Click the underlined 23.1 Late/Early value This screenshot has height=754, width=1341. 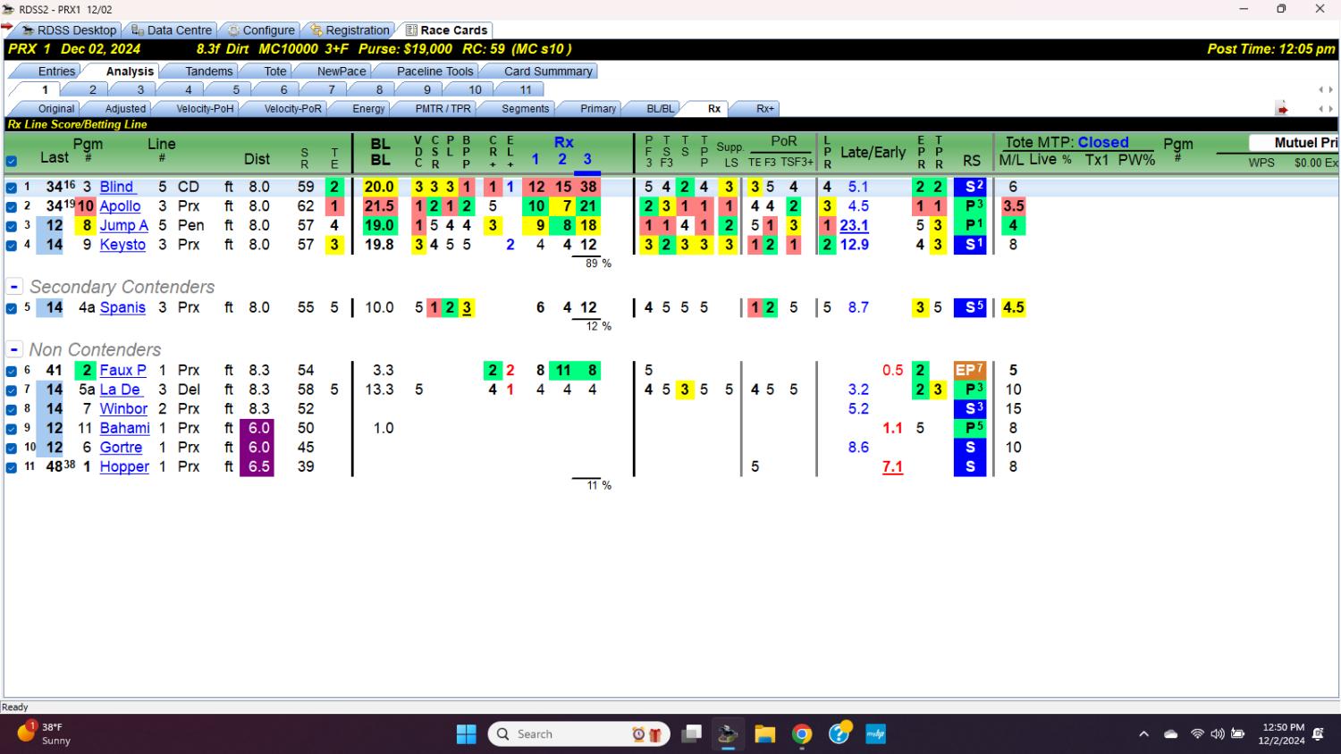[x=854, y=225]
